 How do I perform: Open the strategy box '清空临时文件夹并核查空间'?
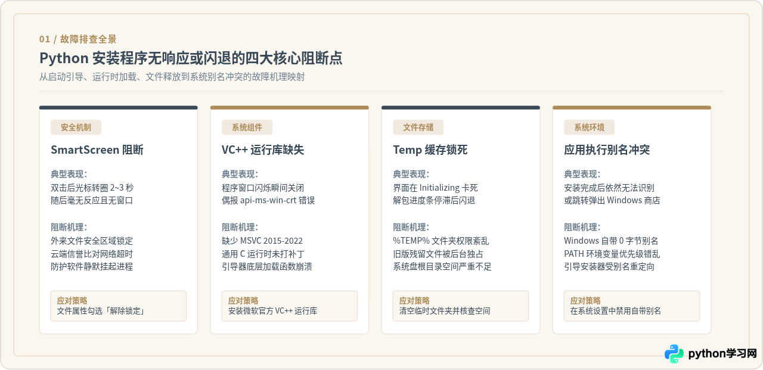[461, 306]
